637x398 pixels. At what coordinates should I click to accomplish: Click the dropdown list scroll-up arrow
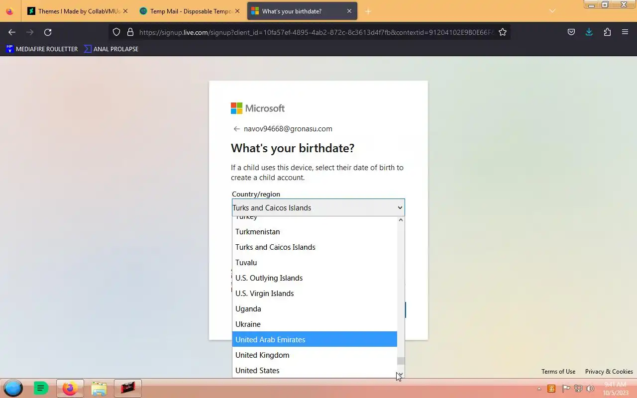pyautogui.click(x=401, y=220)
